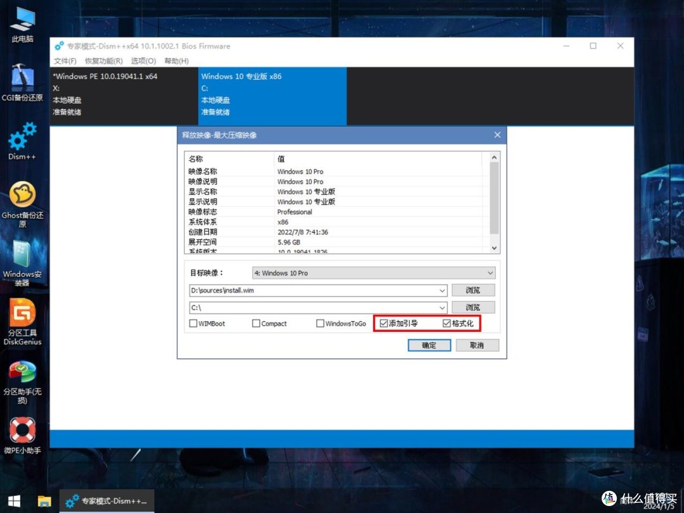Select the 映像名称 row
The width and height of the screenshot is (684, 513).
(334, 172)
